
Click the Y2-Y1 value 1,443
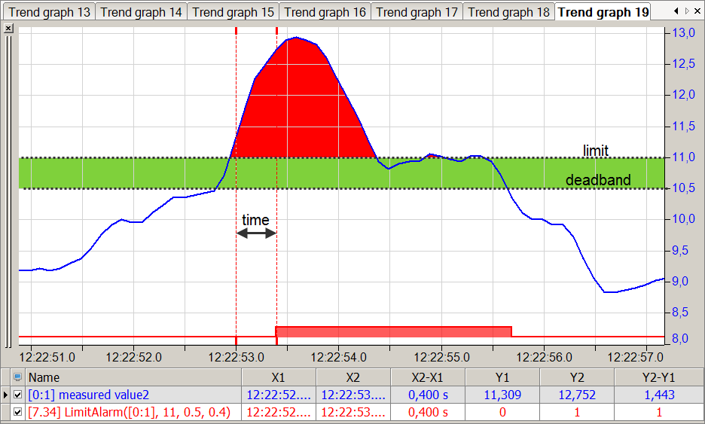click(659, 395)
